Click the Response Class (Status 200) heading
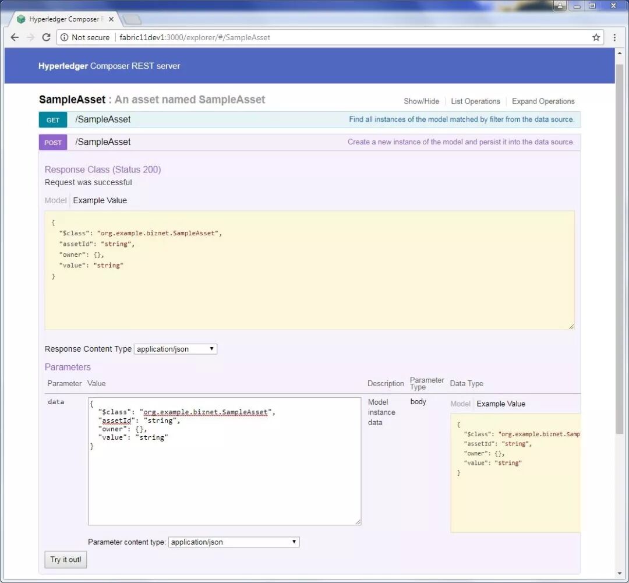This screenshot has height=583, width=629. (x=103, y=169)
